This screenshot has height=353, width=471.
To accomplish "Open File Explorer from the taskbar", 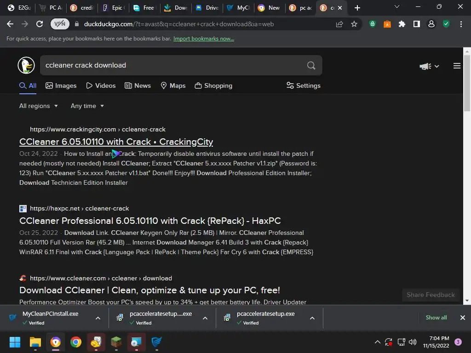I will pyautogui.click(x=35, y=342).
